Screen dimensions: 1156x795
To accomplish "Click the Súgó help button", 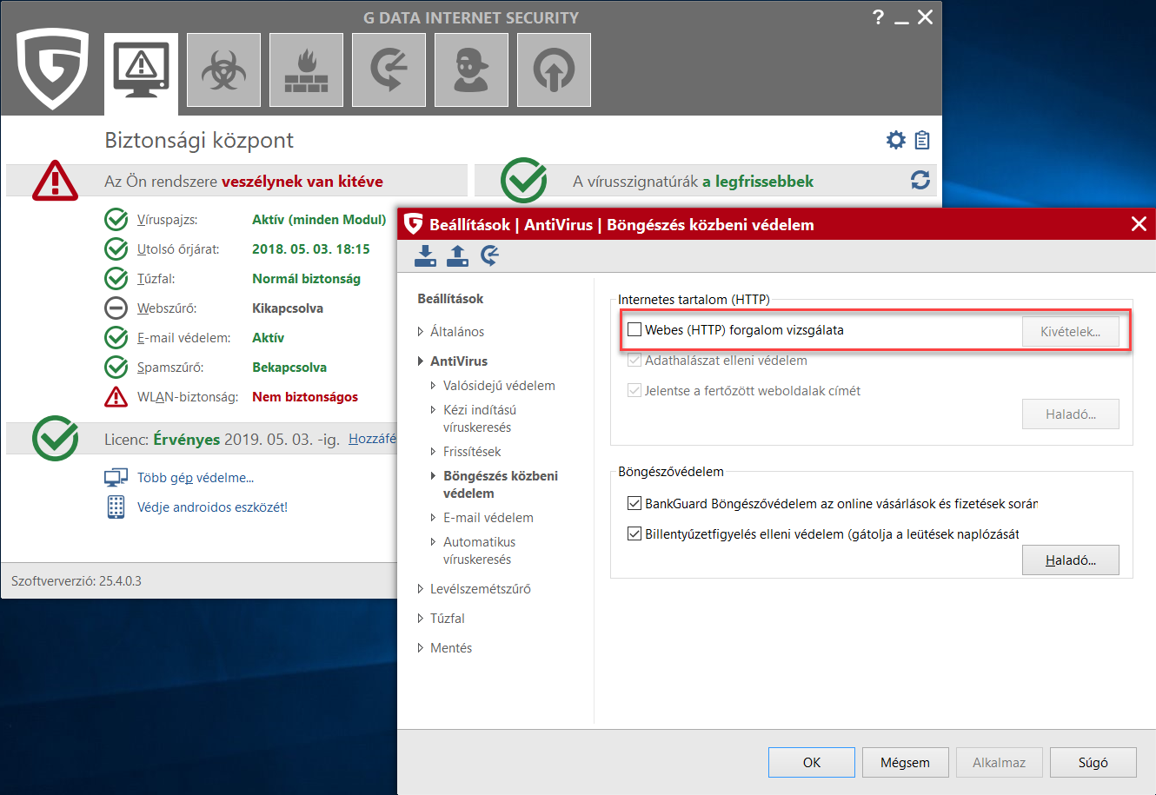I will point(1093,763).
